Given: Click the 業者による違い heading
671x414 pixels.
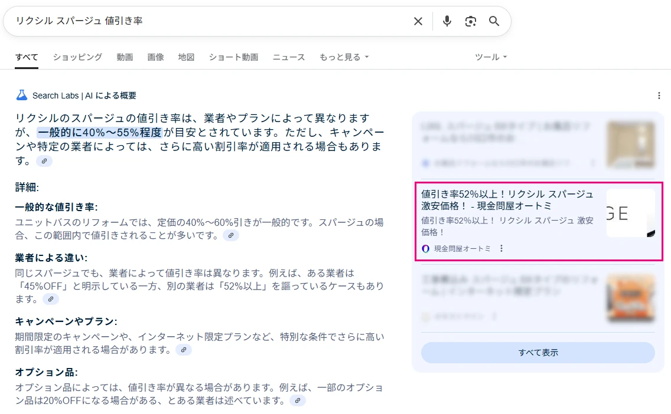Looking at the screenshot, I should [51, 258].
